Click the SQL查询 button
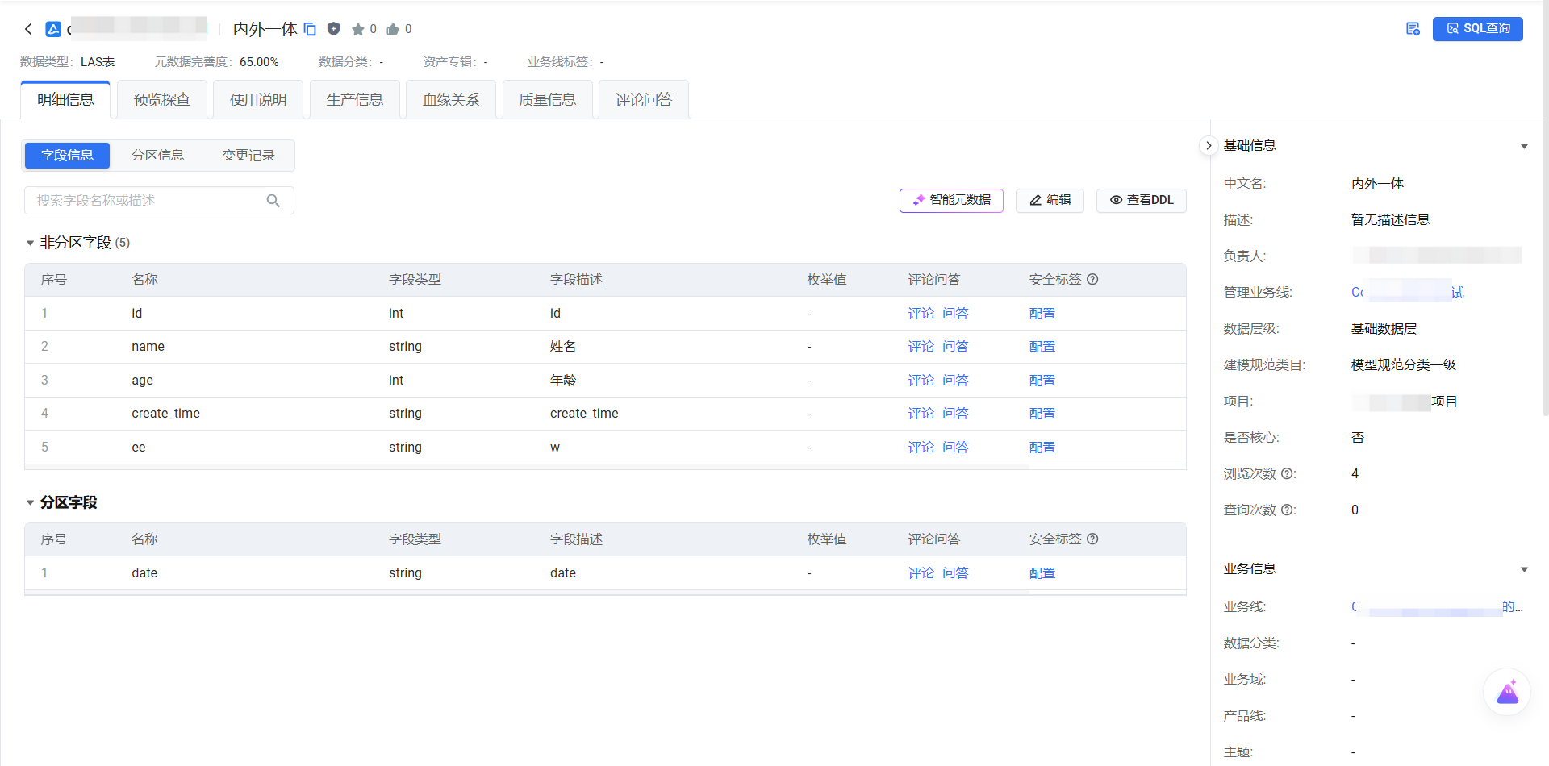The width and height of the screenshot is (1549, 766). [x=1477, y=29]
